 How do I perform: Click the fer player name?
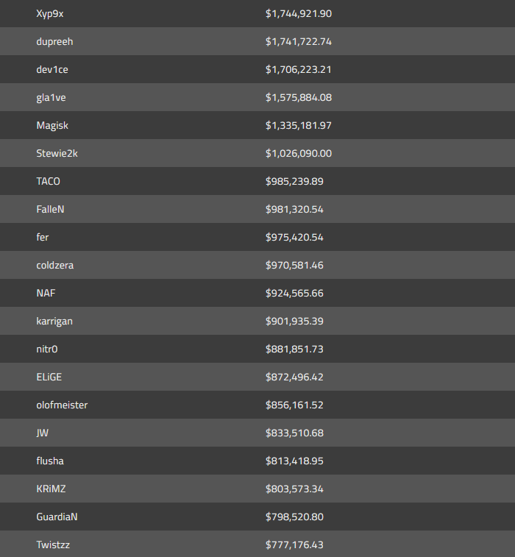coord(43,238)
